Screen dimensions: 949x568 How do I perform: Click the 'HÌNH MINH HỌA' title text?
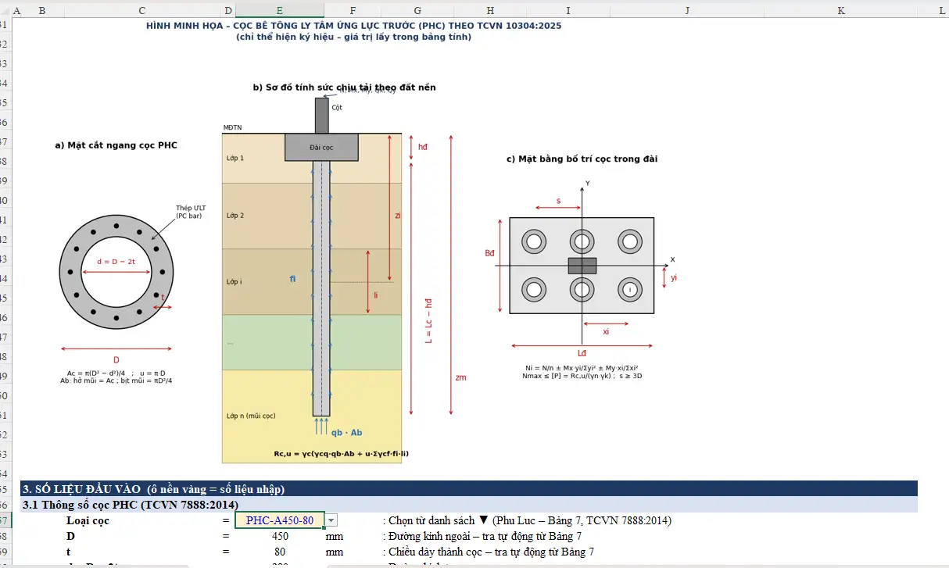(353, 26)
